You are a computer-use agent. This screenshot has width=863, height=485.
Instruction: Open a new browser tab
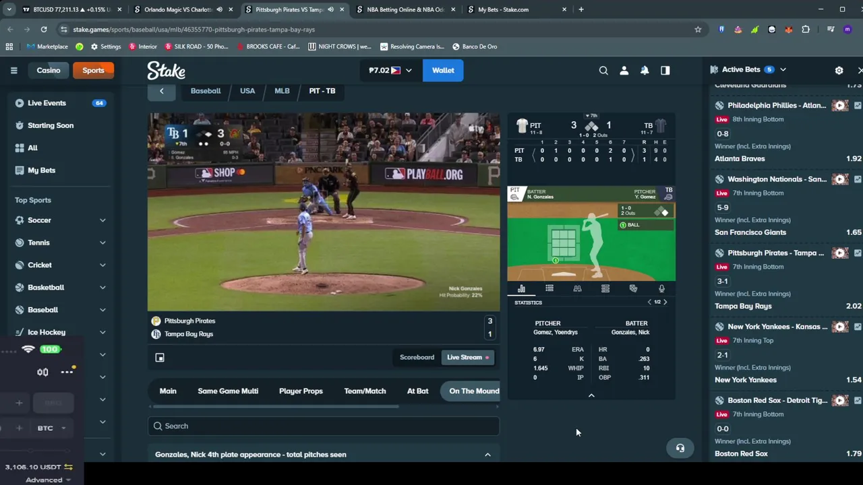[581, 9]
